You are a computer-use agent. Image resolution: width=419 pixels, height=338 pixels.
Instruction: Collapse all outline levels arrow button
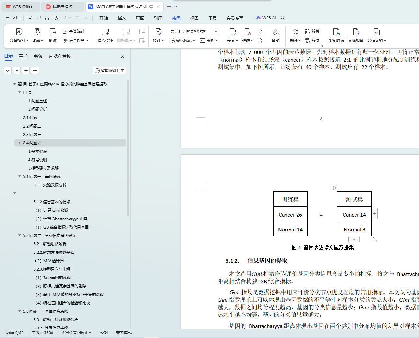tap(8, 71)
